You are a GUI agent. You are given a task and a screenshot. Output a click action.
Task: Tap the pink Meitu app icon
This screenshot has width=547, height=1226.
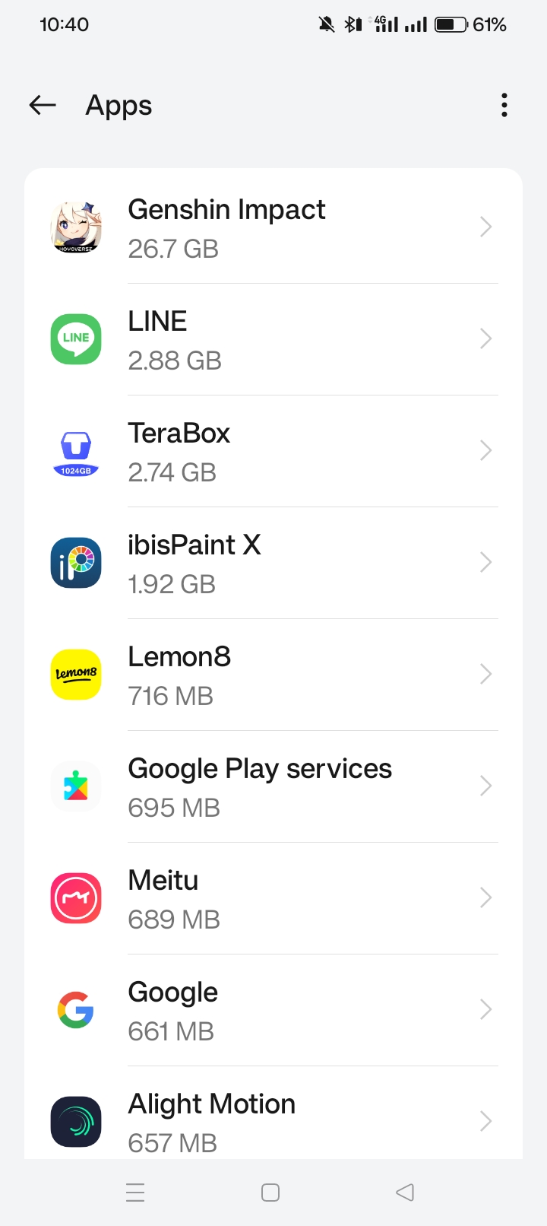(76, 898)
